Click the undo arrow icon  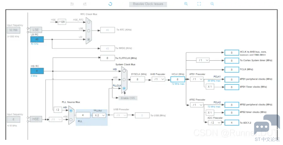tap(72, 4)
